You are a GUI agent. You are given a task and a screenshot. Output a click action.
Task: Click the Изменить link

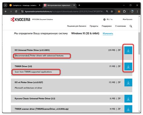pos(108,33)
